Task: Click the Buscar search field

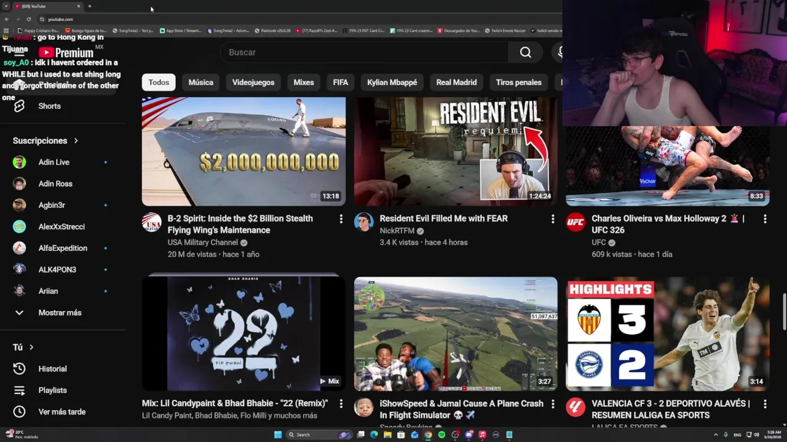Action: 365,52
